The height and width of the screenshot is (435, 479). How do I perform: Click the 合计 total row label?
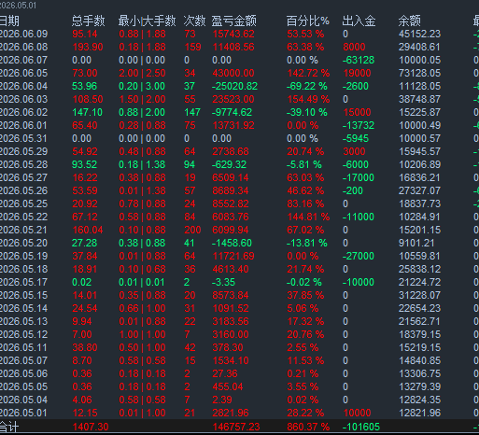9,427
